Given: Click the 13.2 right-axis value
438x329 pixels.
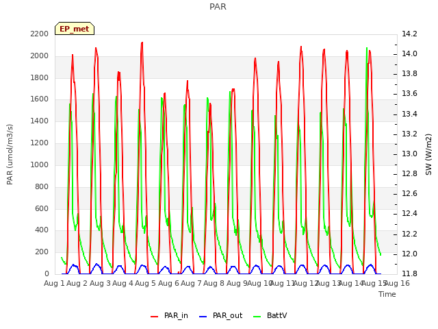Looking at the screenshot, I should (409, 134).
